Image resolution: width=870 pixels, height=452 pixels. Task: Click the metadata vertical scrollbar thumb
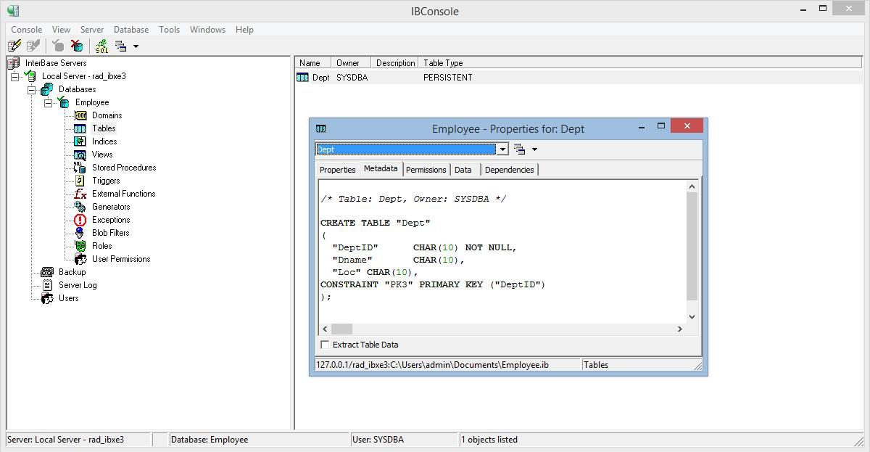point(692,246)
